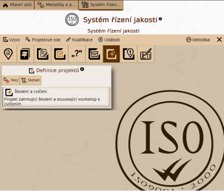Switch to Metodiky a p... tab
The height and width of the screenshot is (191, 224).
click(x=56, y=5)
